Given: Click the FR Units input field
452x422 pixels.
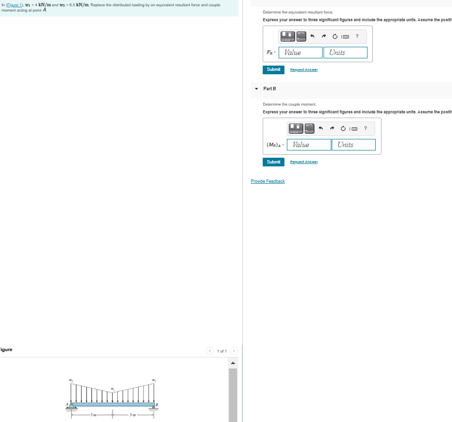Looking at the screenshot, I should (x=345, y=53).
